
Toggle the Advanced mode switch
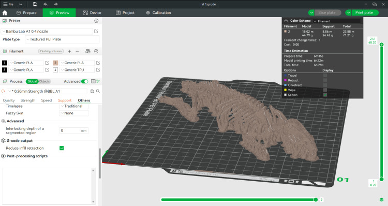(x=85, y=81)
